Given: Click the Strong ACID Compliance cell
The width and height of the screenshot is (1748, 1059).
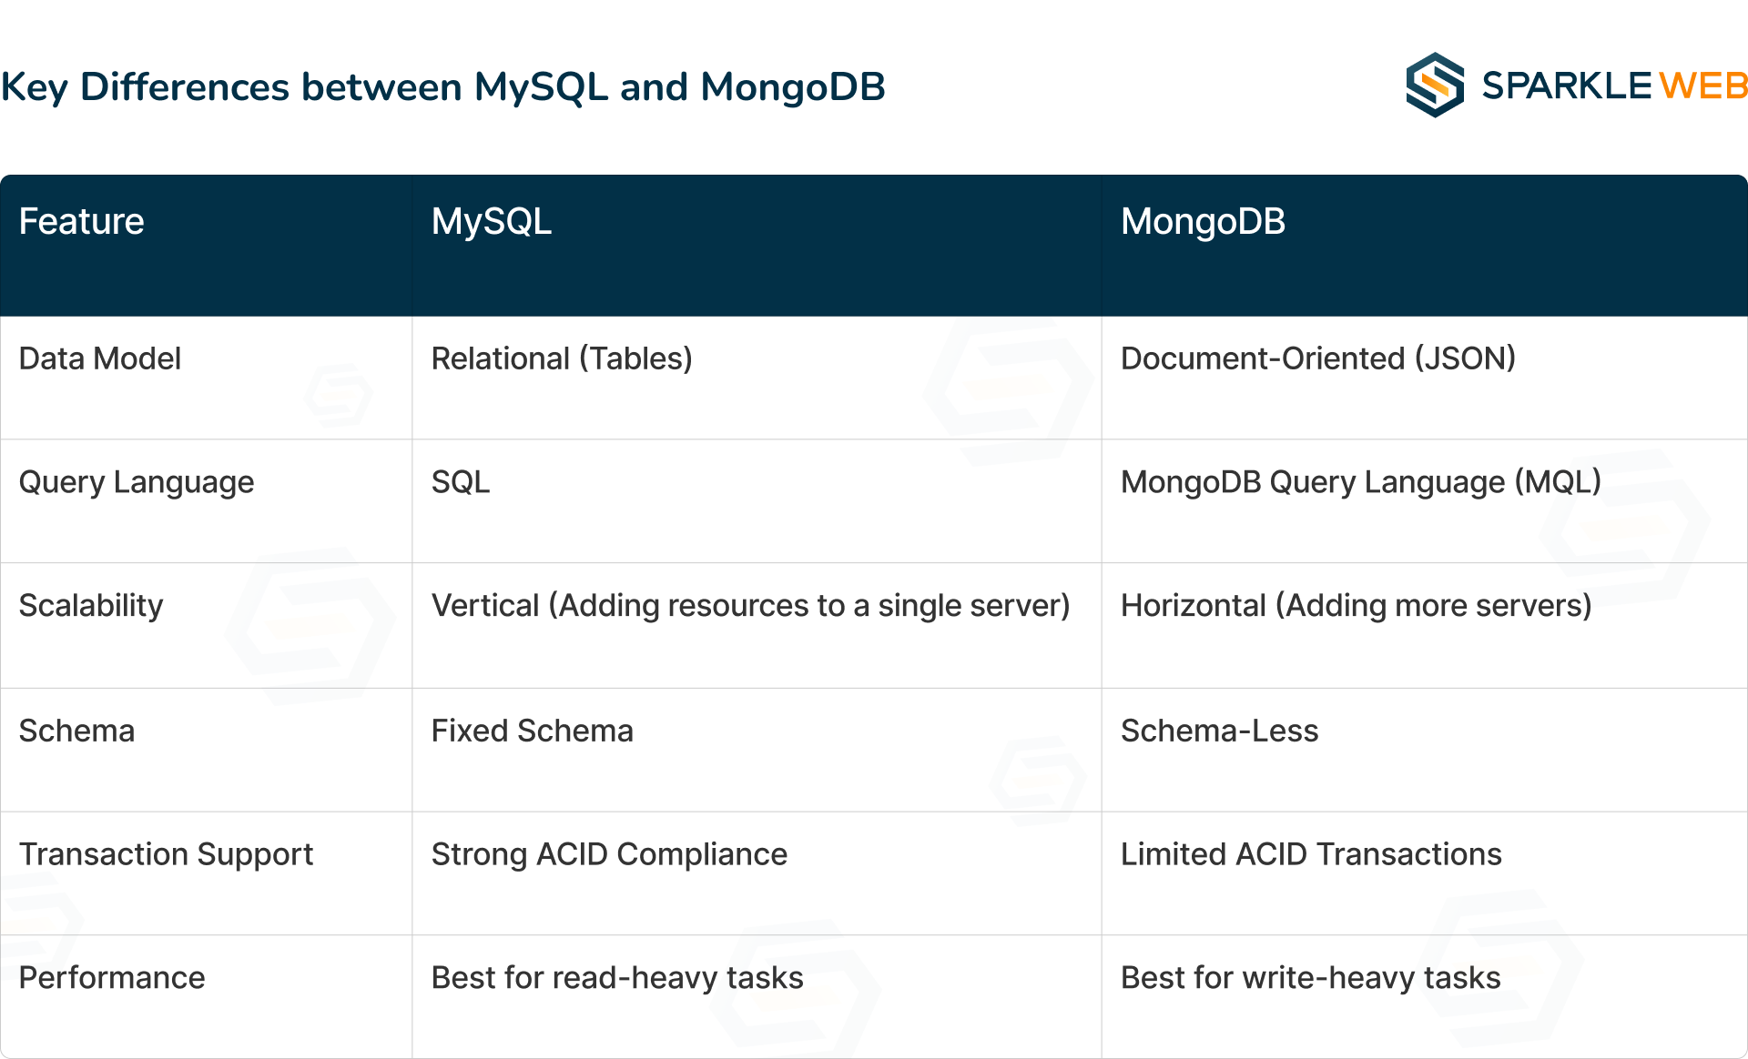Looking at the screenshot, I should click(x=609, y=854).
